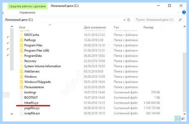
Task: Select the Program Files (x86) folder icon
Action: click(x=21, y=50)
